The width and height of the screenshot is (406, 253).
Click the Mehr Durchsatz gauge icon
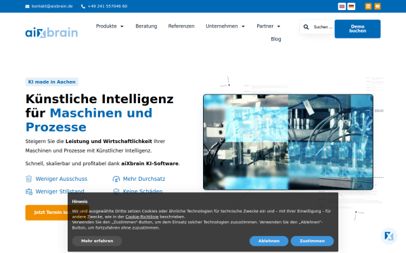pyautogui.click(x=116, y=179)
